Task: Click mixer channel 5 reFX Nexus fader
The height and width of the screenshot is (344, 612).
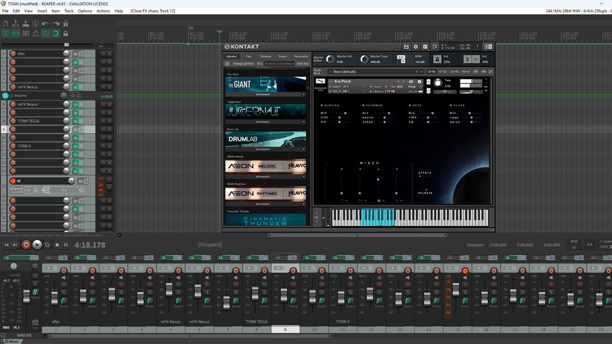Action: [x=169, y=289]
